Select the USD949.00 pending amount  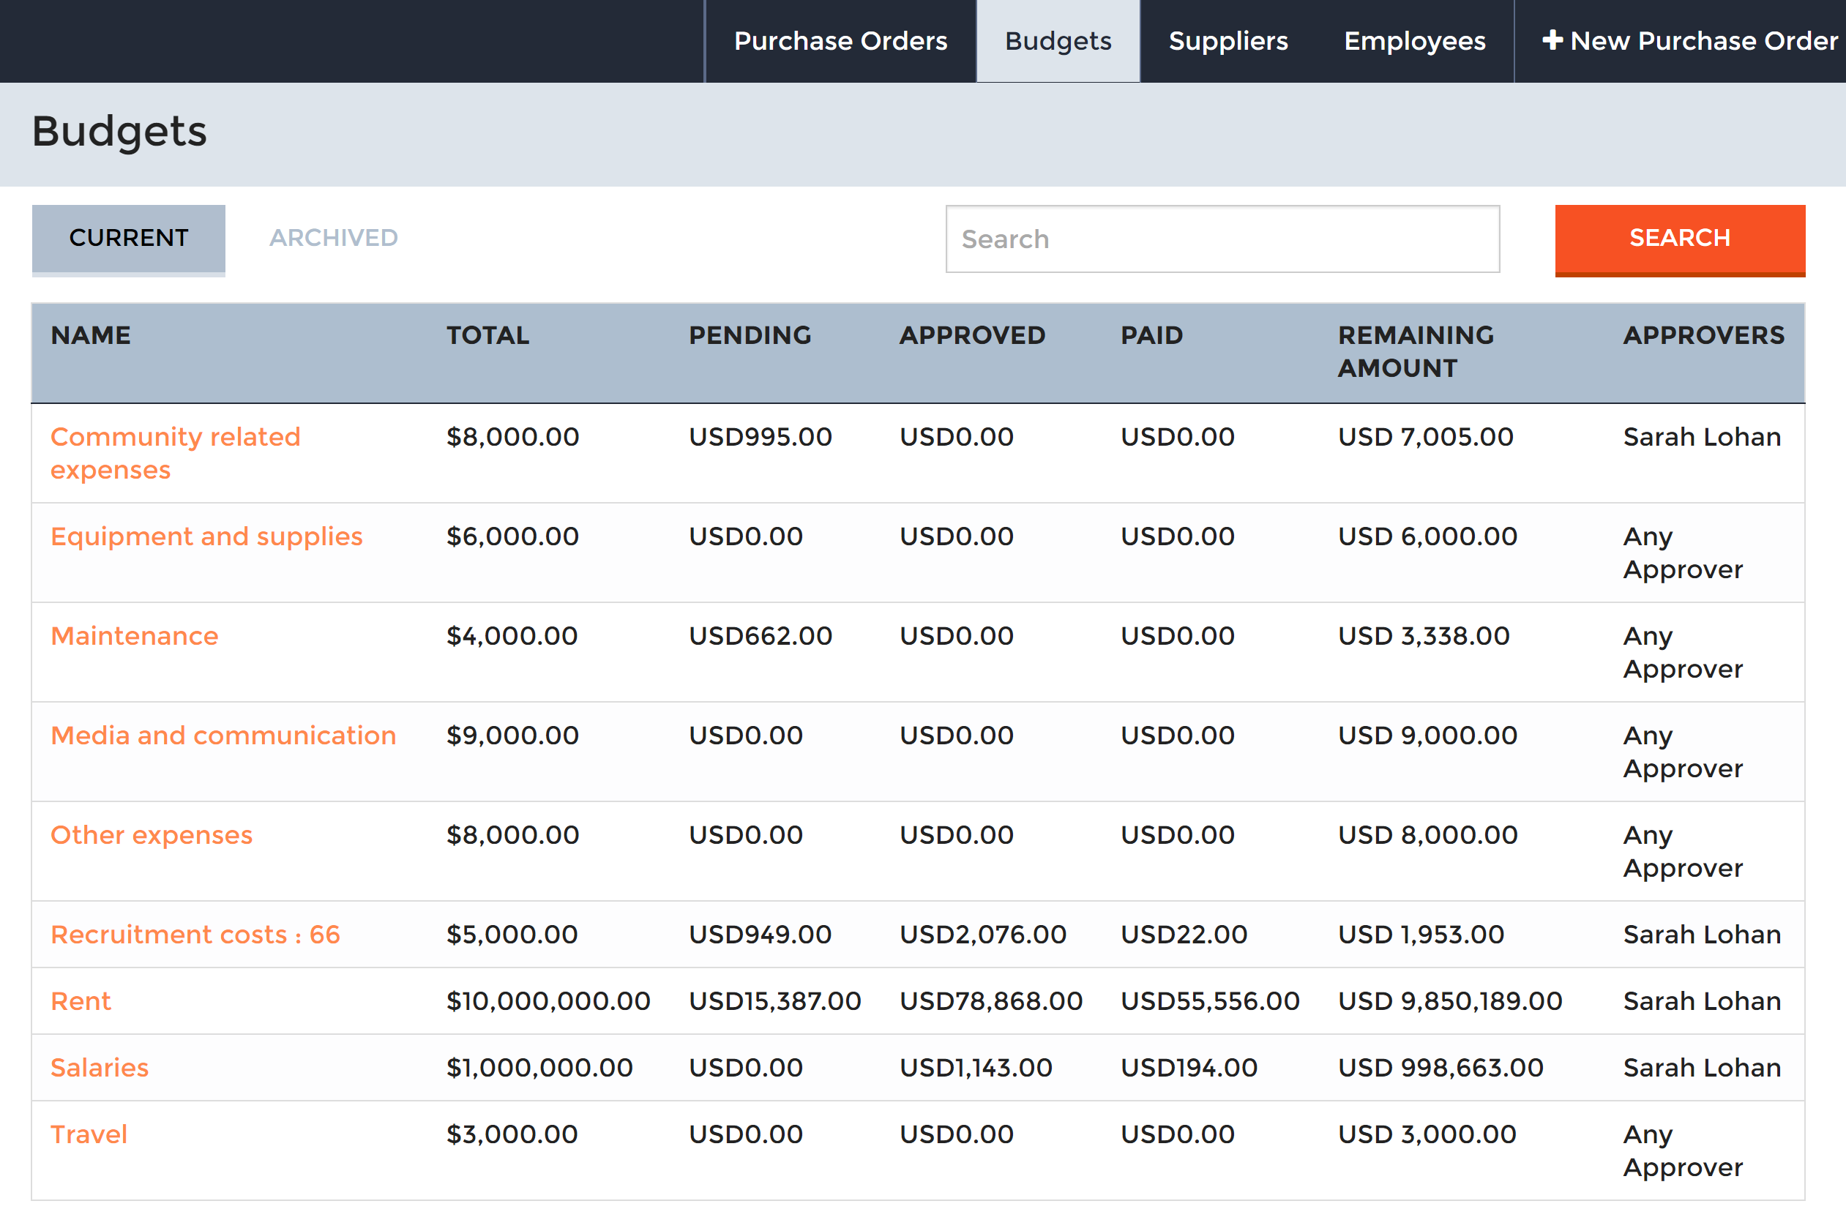tap(760, 935)
